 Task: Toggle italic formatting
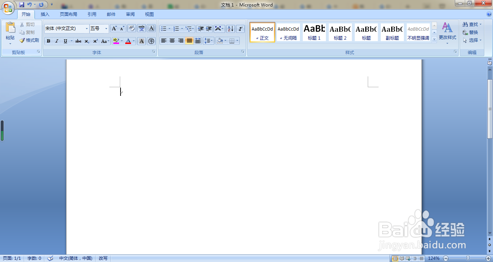[57, 41]
